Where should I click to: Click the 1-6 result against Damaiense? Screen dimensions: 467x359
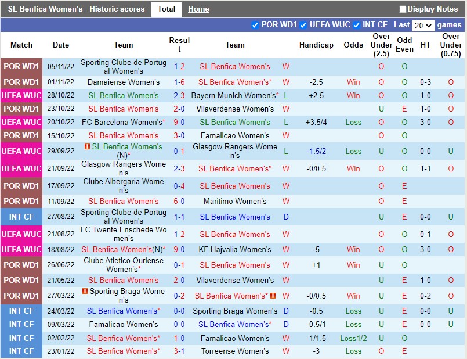point(179,82)
